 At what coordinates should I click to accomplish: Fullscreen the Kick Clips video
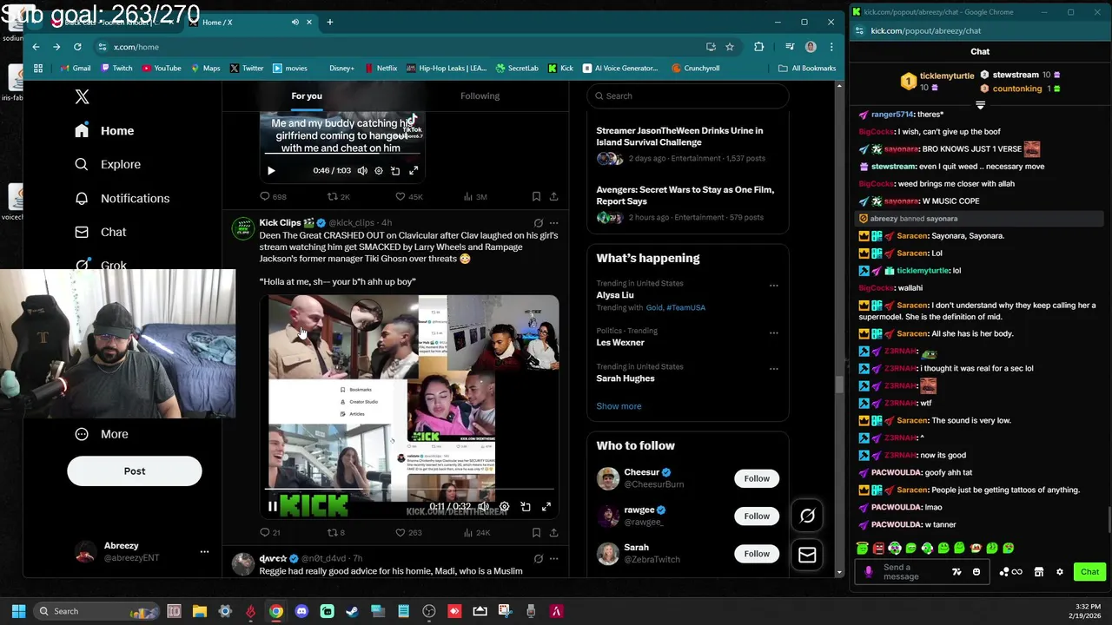[546, 507]
